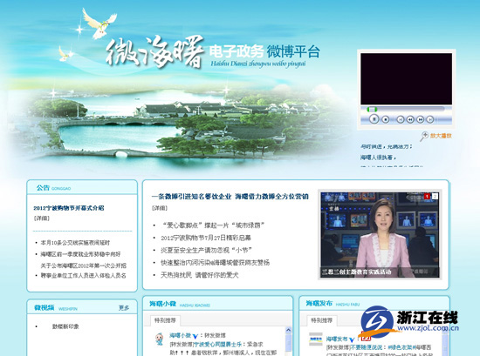The height and width of the screenshot is (356, 480).
Task: Open the 特别推荐 tab under 海曙小微
Action: click(165, 320)
